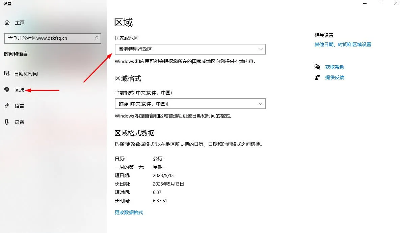The height and width of the screenshot is (233, 402).
Task: Click the 区域格式数据 section heading
Action: [x=134, y=133]
